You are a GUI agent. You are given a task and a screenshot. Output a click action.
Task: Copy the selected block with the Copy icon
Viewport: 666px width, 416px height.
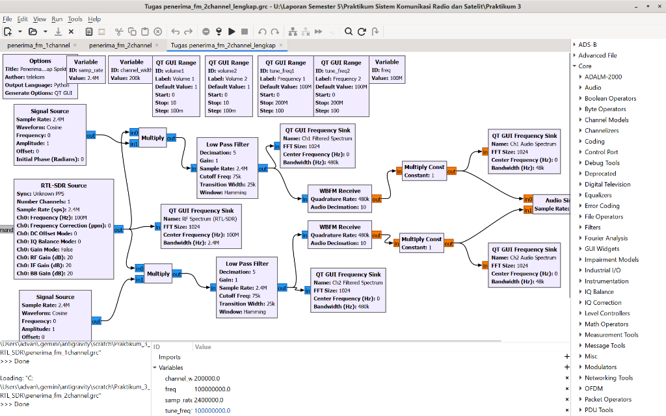click(x=132, y=31)
